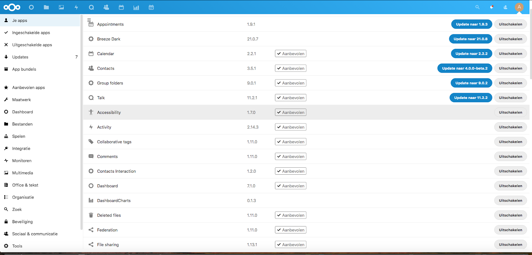
Task: Open DashboardCharts via the top bar chart icon
Action: pos(136,7)
